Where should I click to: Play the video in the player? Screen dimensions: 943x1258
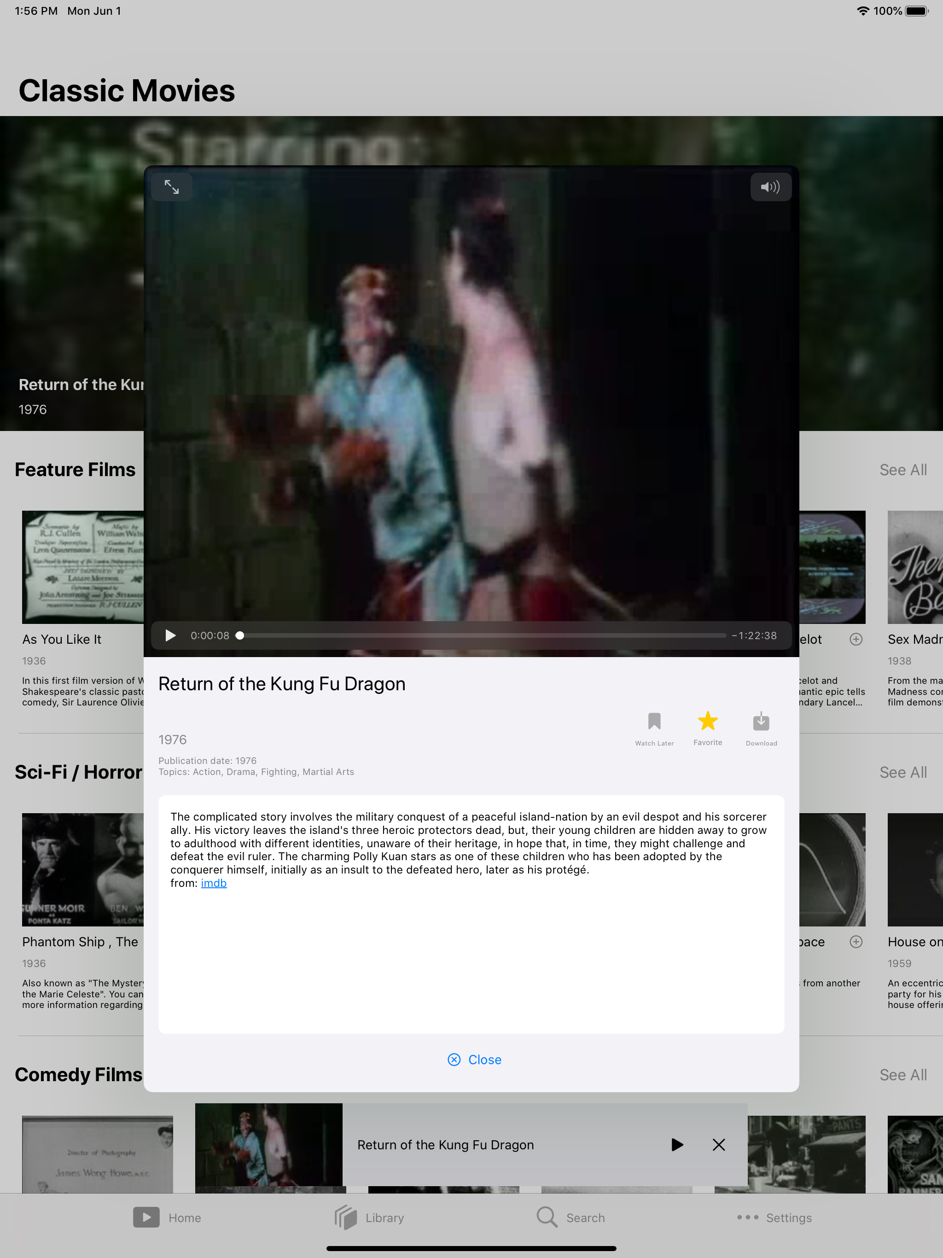point(170,635)
